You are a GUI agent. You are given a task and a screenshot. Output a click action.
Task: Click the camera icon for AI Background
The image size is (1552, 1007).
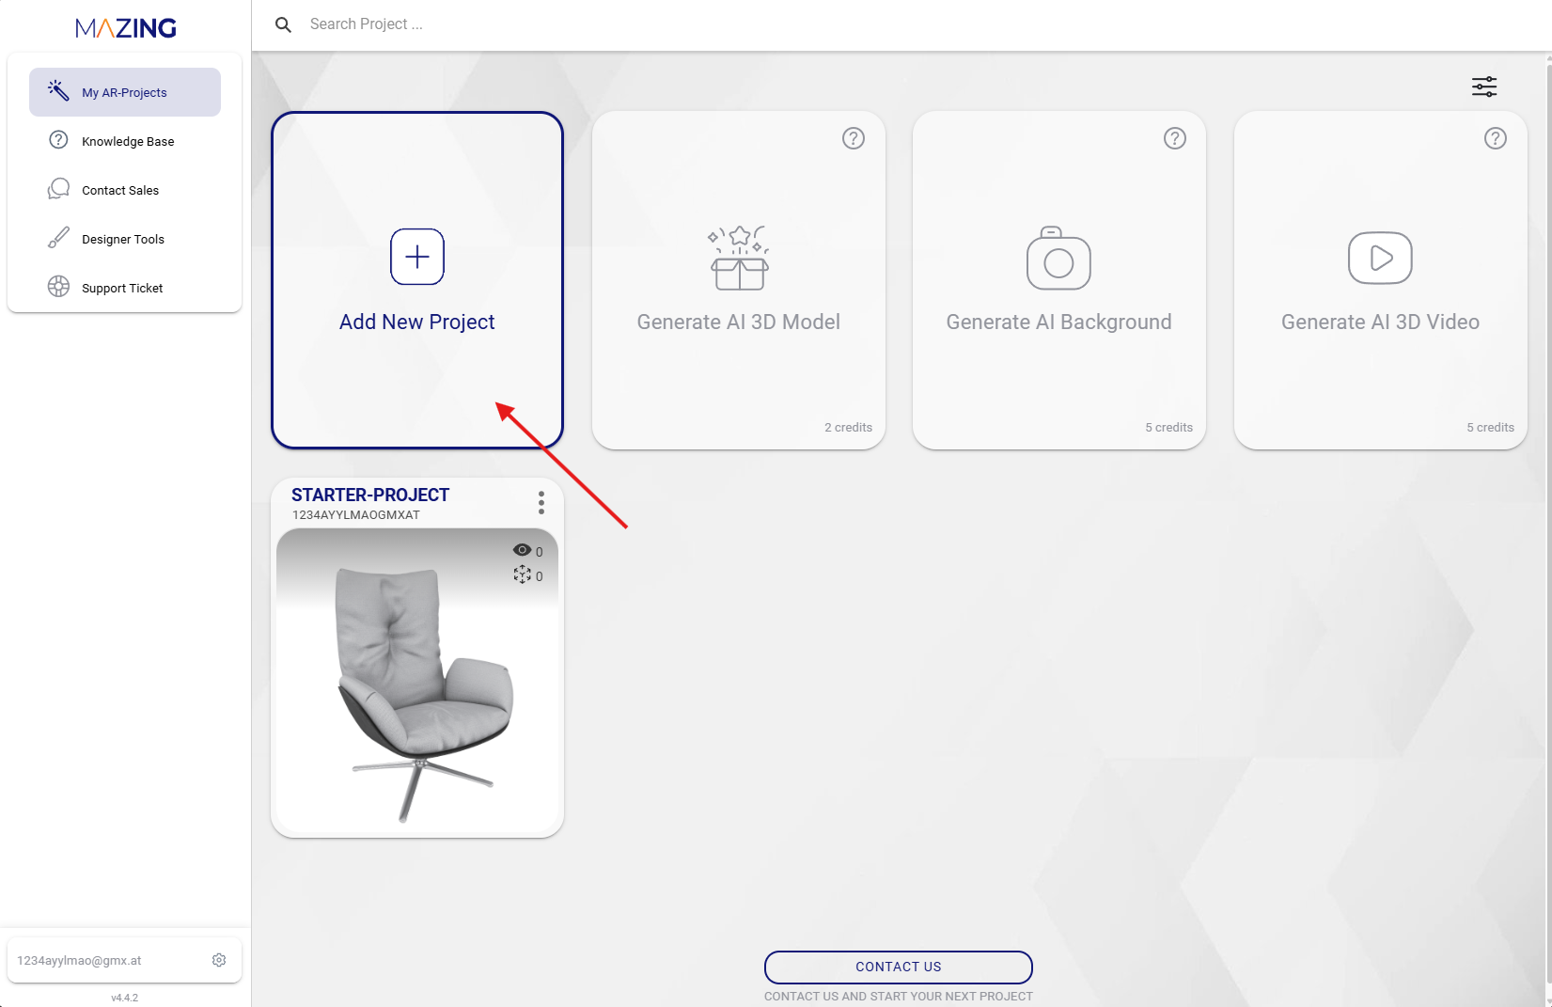tap(1058, 259)
